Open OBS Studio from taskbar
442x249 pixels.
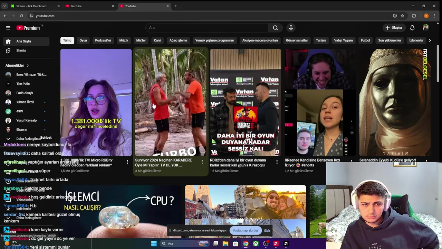[266, 243]
